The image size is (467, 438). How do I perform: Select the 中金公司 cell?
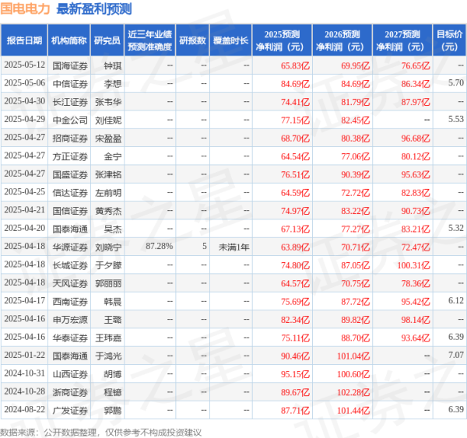(x=70, y=121)
